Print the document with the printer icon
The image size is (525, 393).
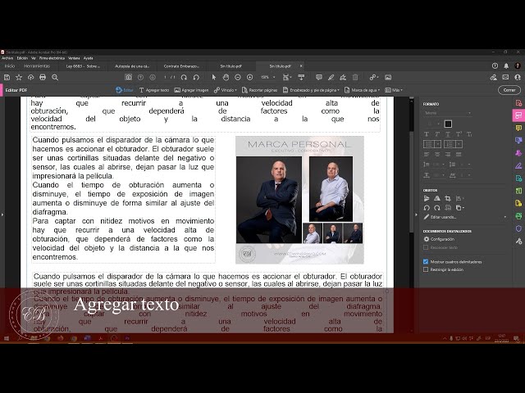point(43,78)
